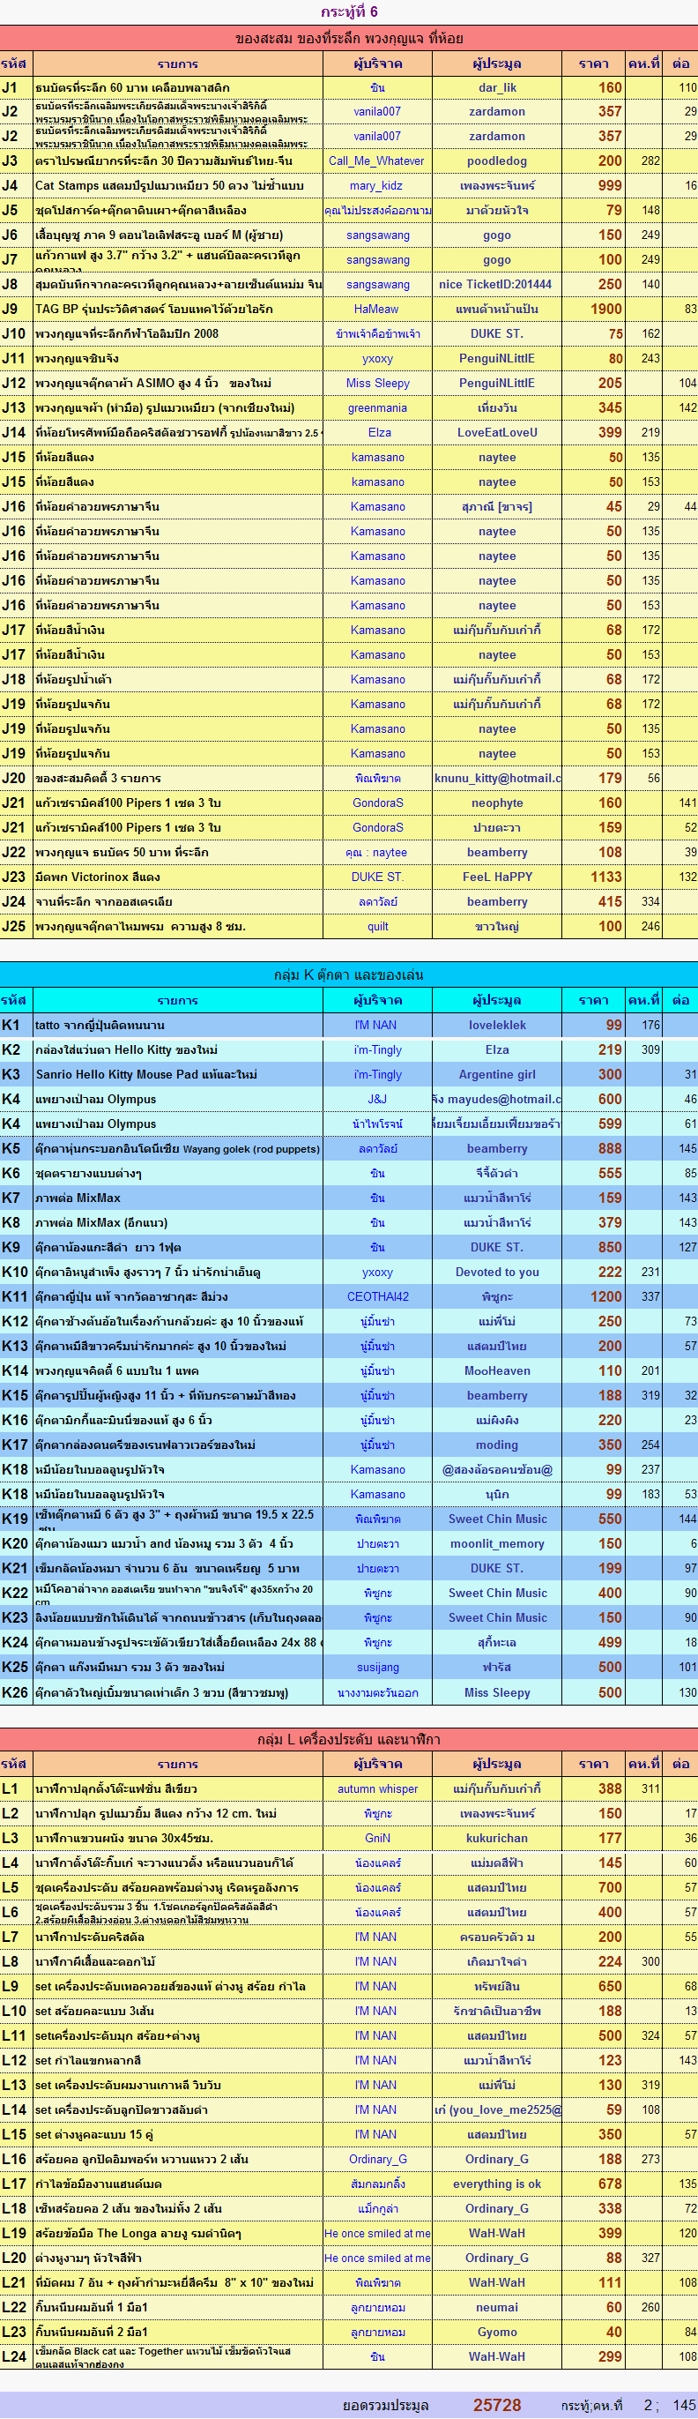Image resolution: width=698 pixels, height=2419 pixels.
Task: Click bidder FeeL HaPPY in row J23
Action: tap(497, 877)
